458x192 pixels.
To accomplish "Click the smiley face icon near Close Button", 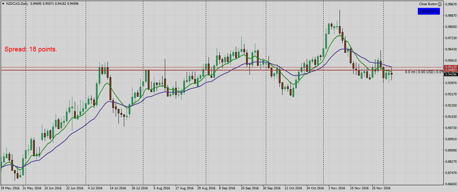I will (440, 4).
